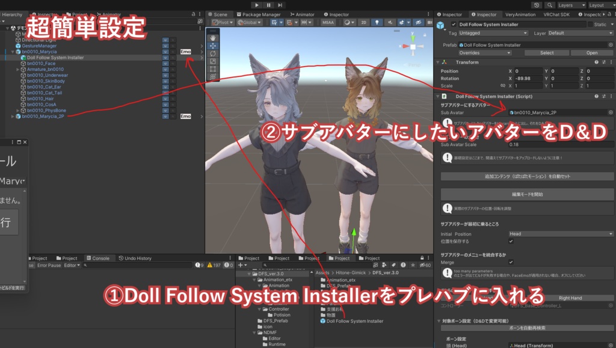The height and width of the screenshot is (348, 616).
Task: Click the Project panel create plus button
Action: point(242,265)
